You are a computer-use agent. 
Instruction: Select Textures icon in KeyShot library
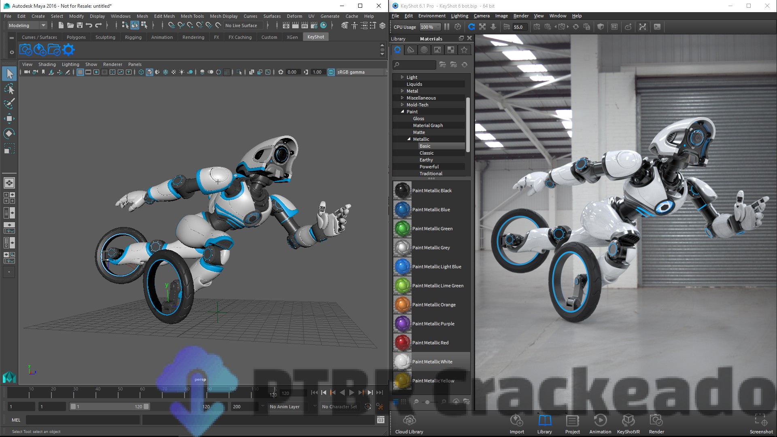451,50
